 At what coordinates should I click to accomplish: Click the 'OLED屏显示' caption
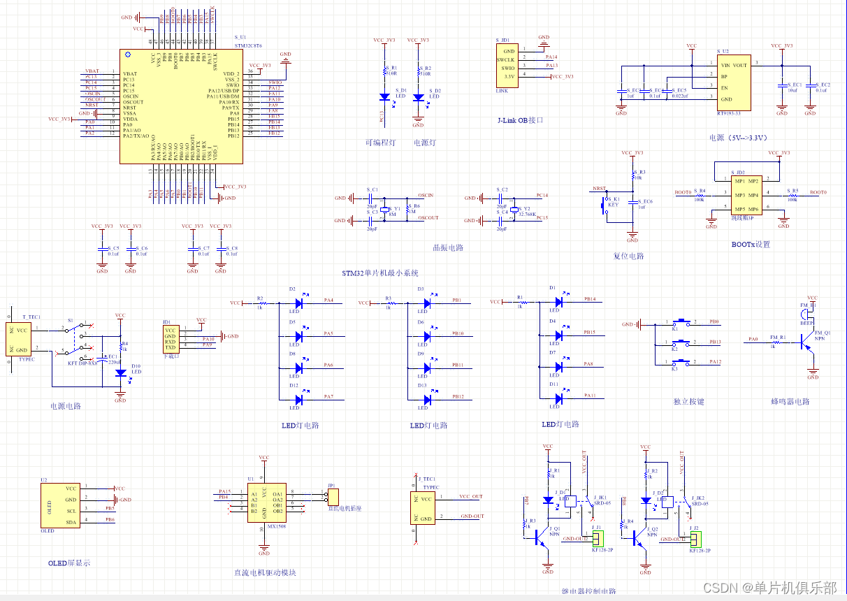68,563
